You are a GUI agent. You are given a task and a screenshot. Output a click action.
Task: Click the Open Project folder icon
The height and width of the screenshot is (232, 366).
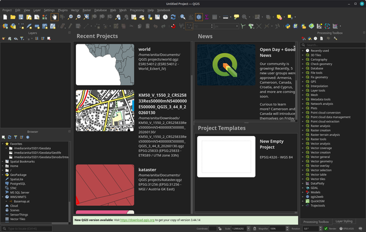[13, 17]
